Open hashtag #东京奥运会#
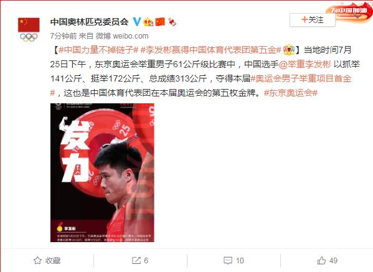The image size is (373, 272). tap(291, 93)
